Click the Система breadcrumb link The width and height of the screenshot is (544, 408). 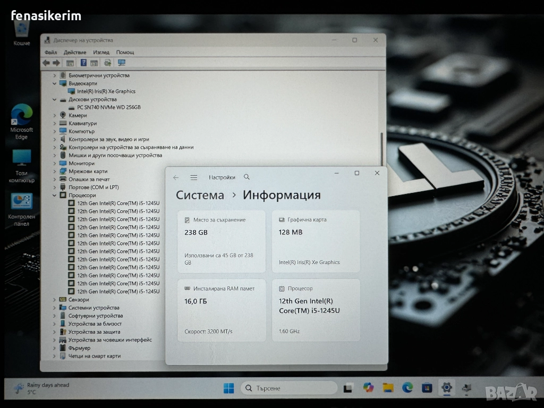[x=200, y=195]
